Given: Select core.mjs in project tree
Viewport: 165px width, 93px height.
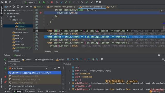Looking at the screenshot, I should coord(19,38).
